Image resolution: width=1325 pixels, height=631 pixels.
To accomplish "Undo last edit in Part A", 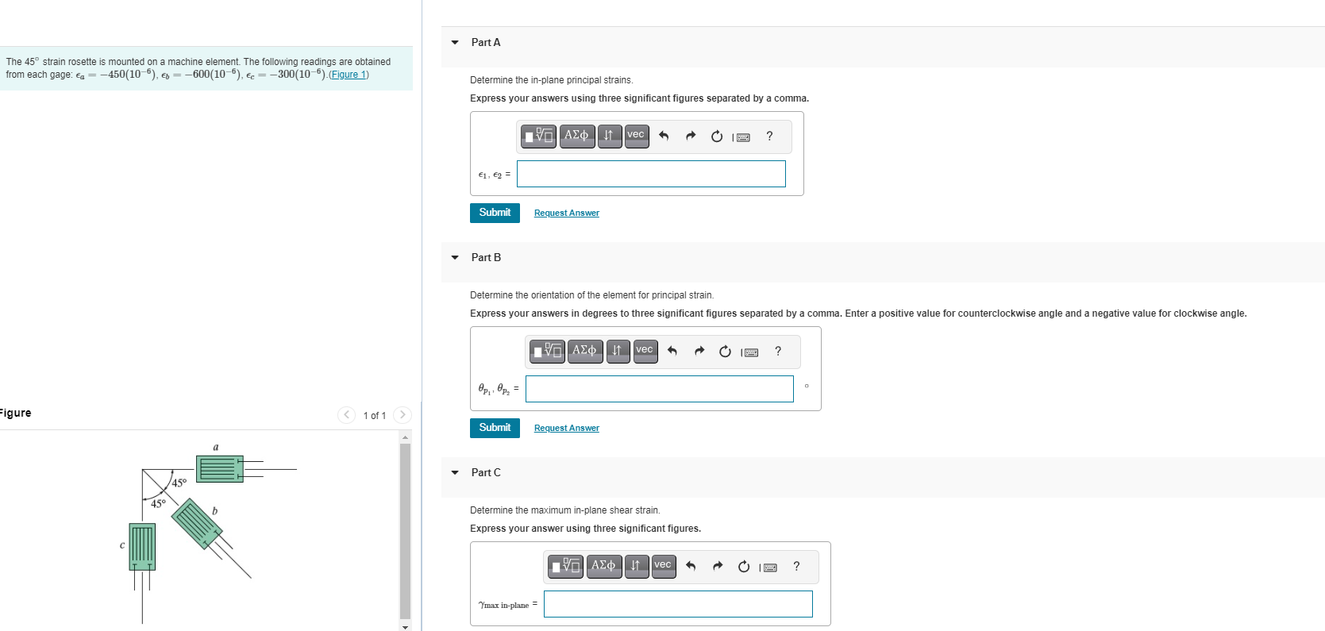I will pos(664,137).
